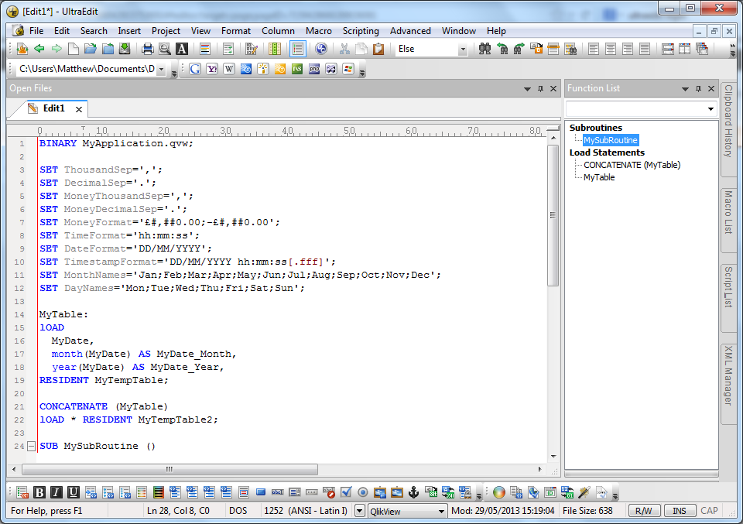Print the current document
The image size is (743, 524).
(x=148, y=49)
